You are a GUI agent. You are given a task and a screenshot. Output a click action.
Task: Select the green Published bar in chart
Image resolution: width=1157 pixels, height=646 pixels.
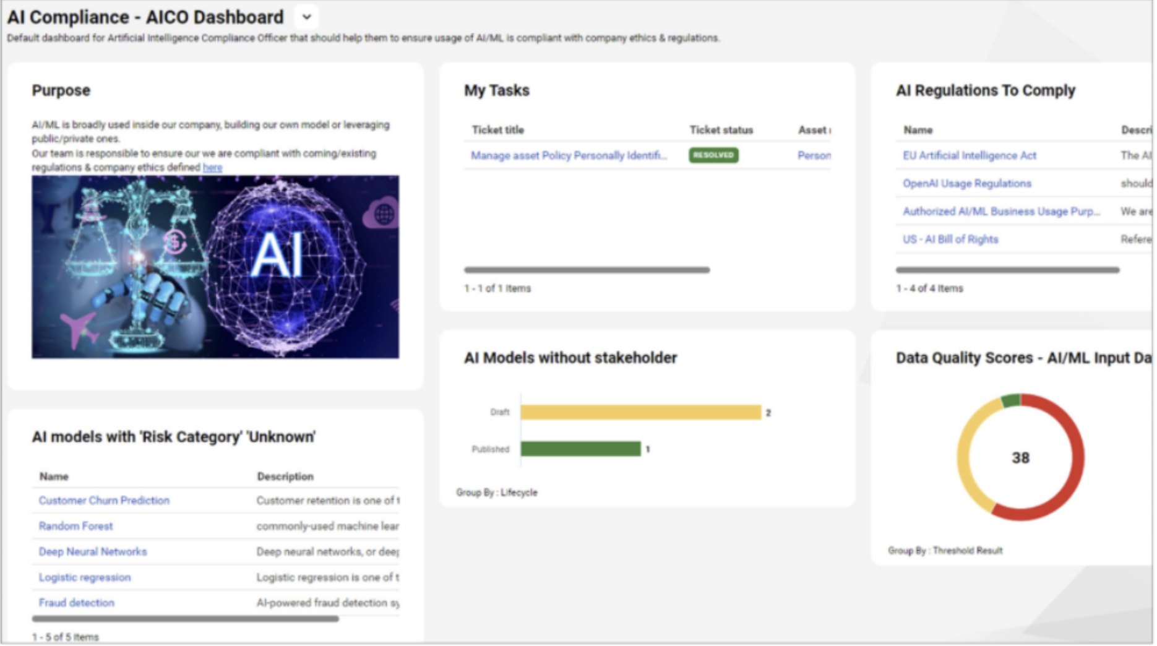(x=580, y=449)
